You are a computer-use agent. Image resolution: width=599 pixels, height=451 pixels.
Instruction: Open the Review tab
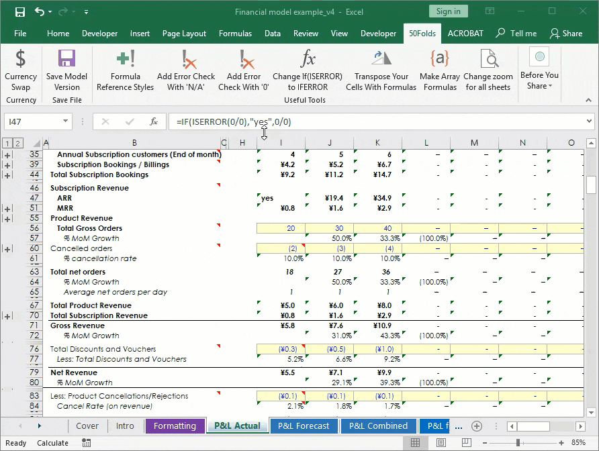pos(306,34)
